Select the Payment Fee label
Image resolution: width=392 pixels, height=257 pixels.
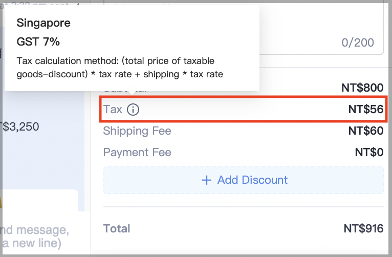[x=137, y=153]
